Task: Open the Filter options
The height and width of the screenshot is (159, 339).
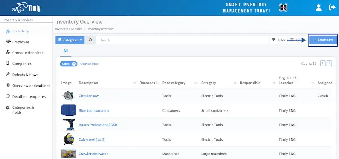Action: 278,40
